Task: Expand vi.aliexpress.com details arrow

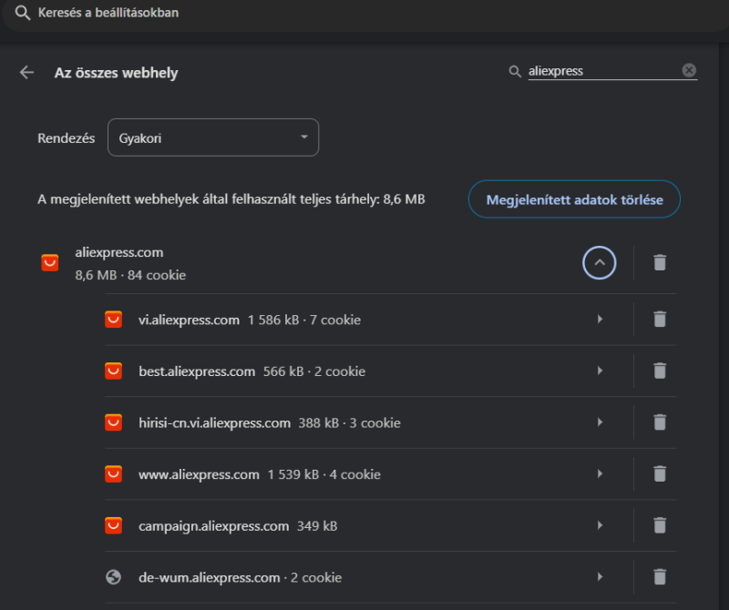Action: [599, 320]
